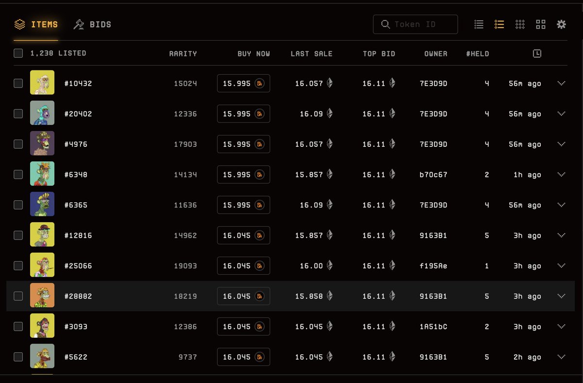
Task: Click the highlighted detailed list view icon
Action: click(x=499, y=24)
